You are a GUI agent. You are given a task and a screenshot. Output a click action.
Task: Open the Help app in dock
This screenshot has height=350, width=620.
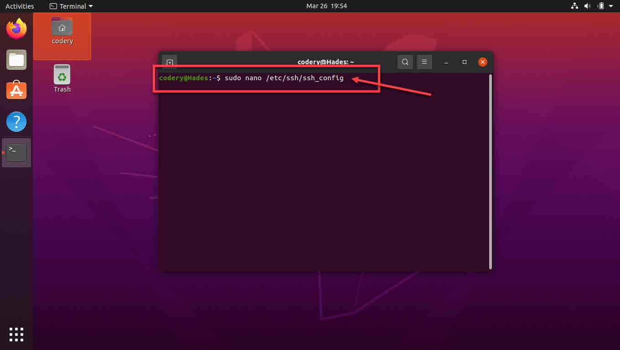[x=16, y=122]
